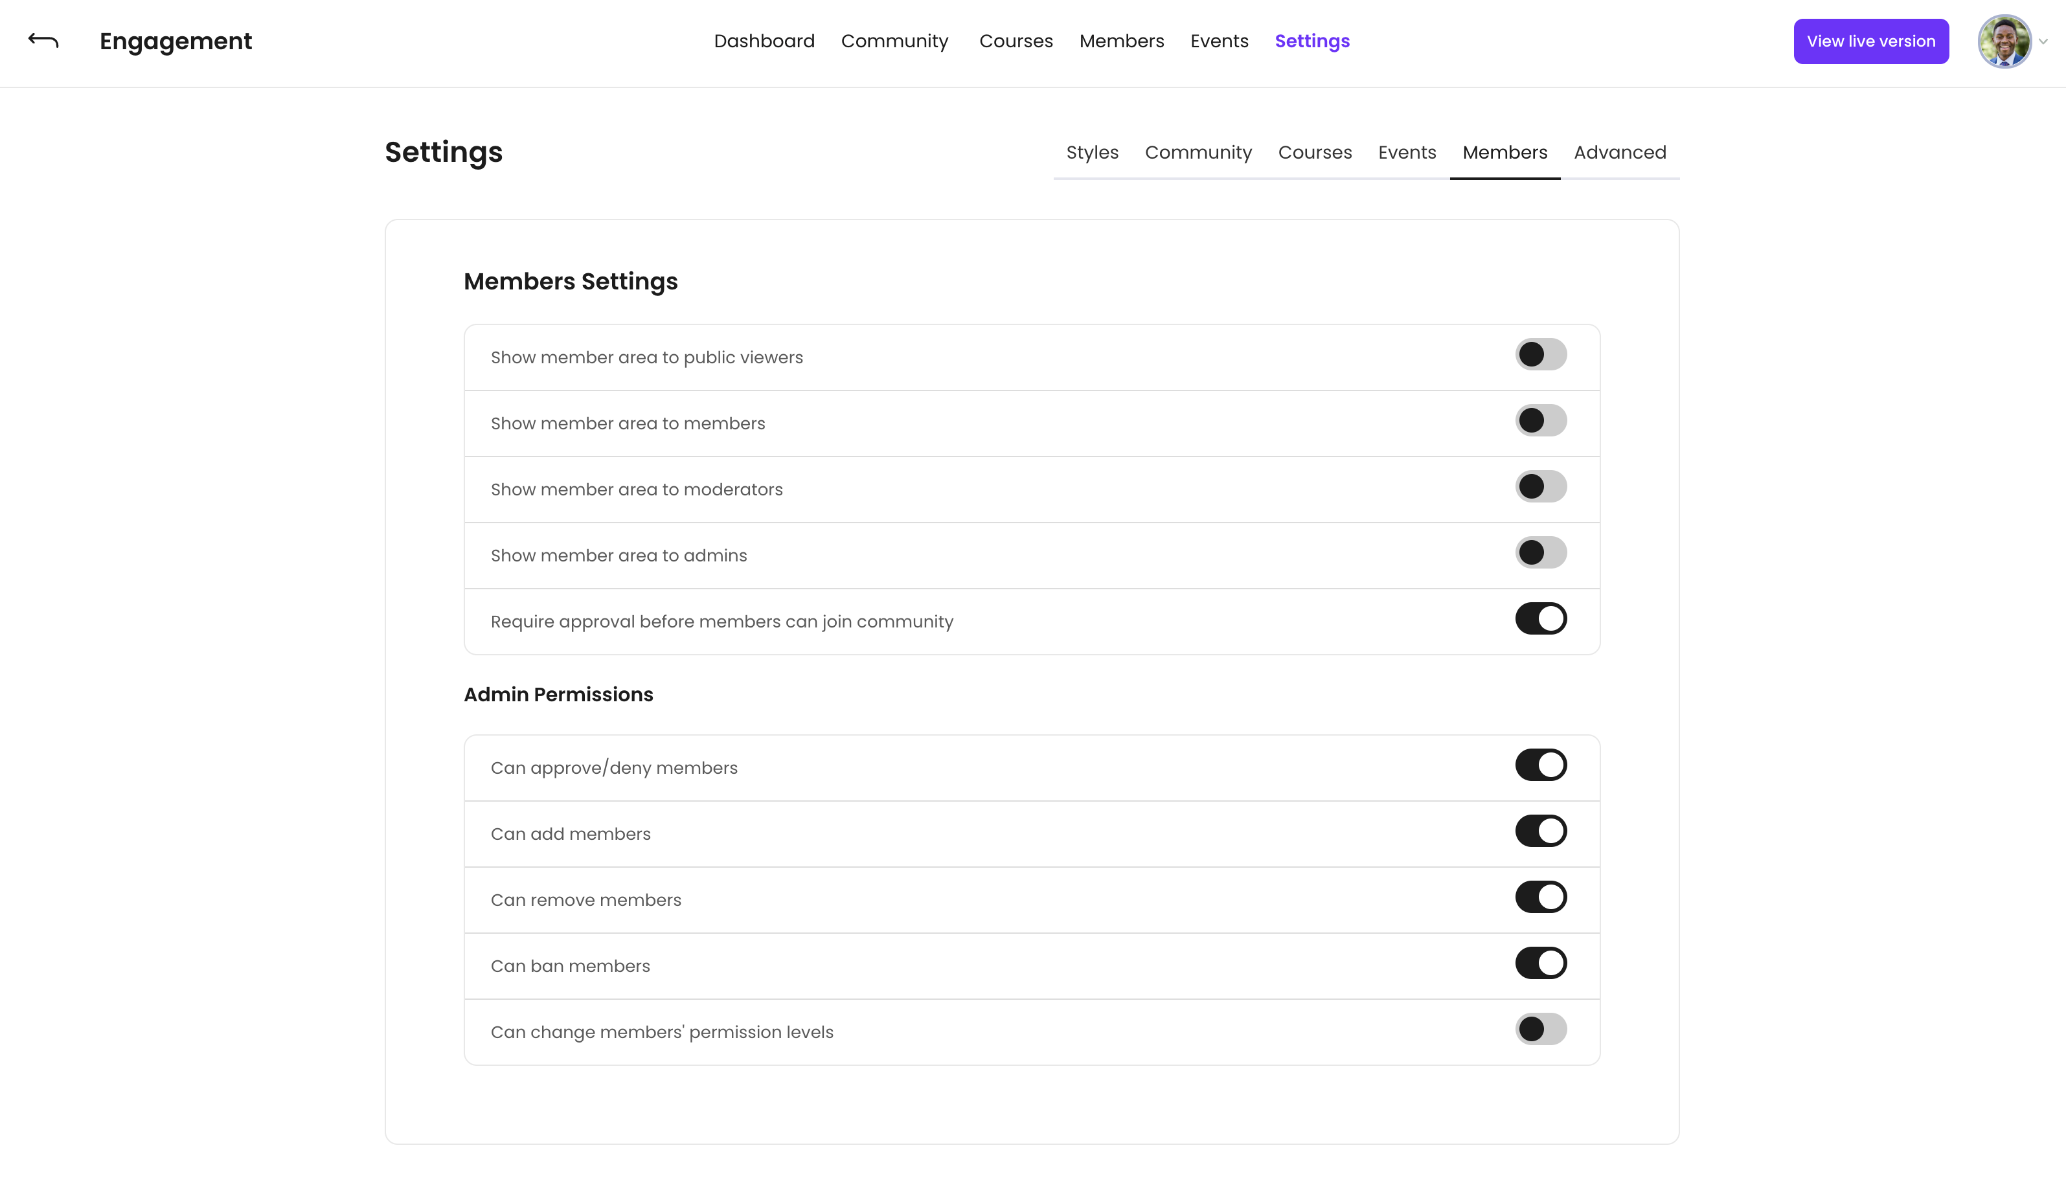Open the Advanced settings tab
The image size is (2066, 1185).
click(1619, 152)
